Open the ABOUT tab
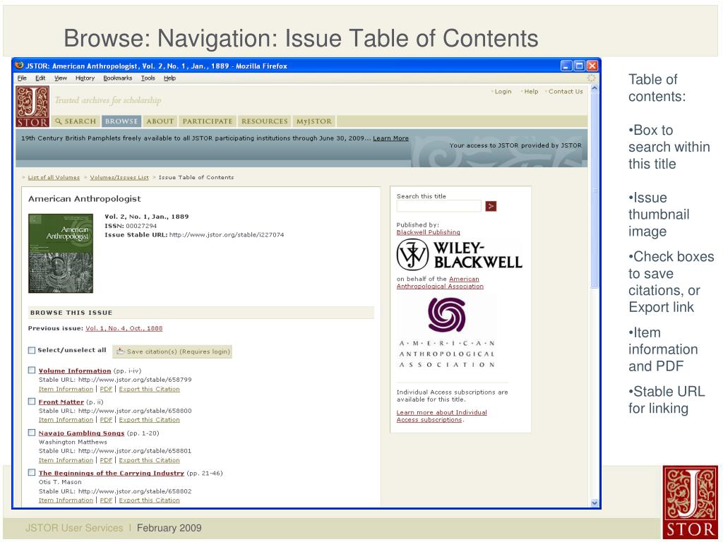 point(160,121)
